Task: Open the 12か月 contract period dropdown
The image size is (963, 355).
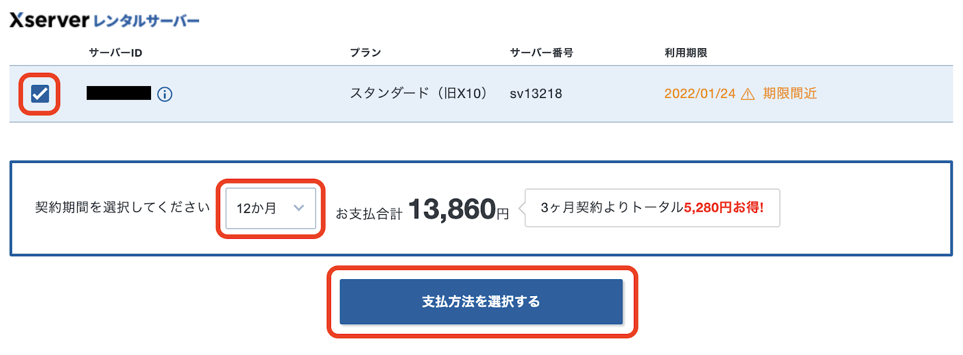Action: 270,208
